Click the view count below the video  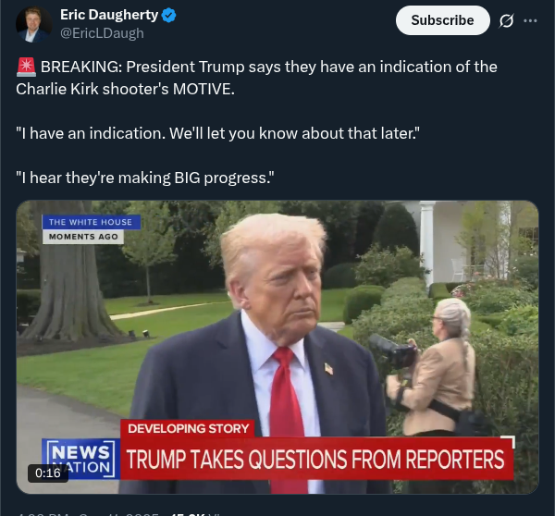point(195,514)
